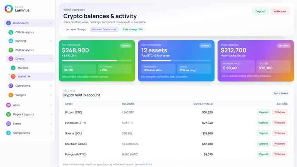Click the CMS Analytics sidebar icon
Image resolution: width=297 pixels, height=167 pixels.
(11, 50)
